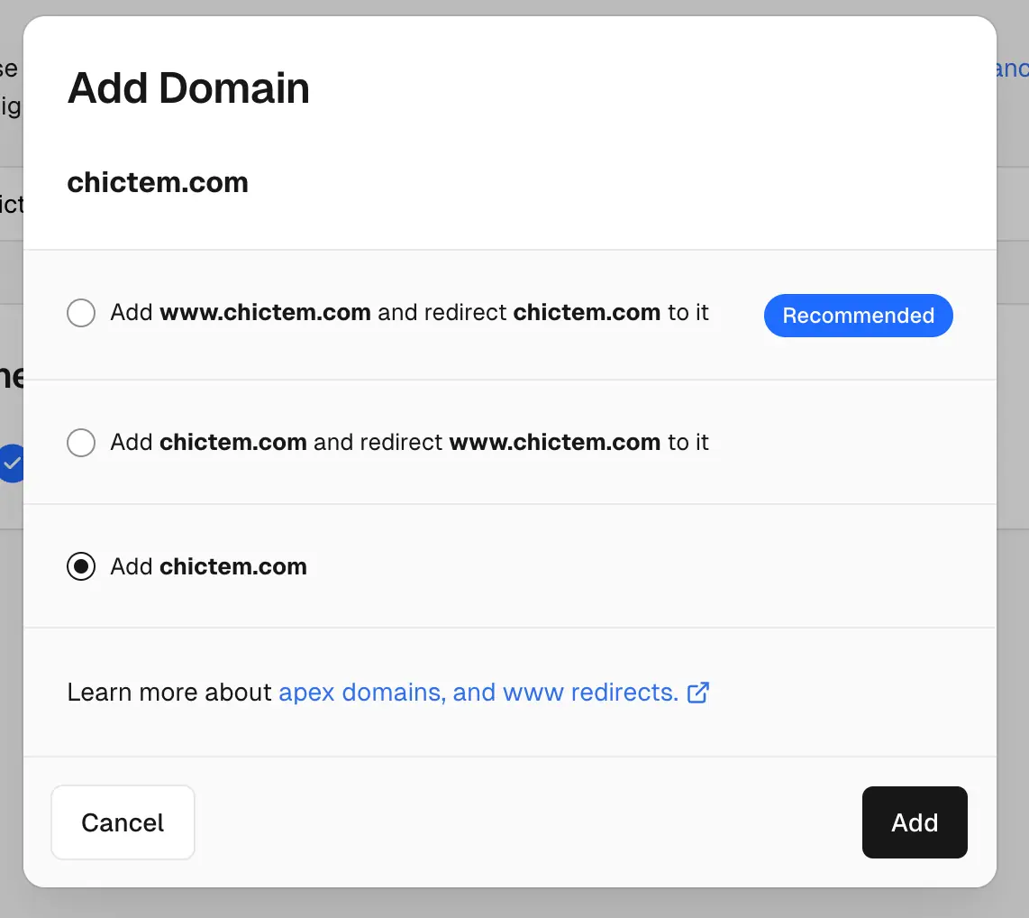Click the chictem.com domain name under the title
The image size is (1029, 918).
[158, 183]
